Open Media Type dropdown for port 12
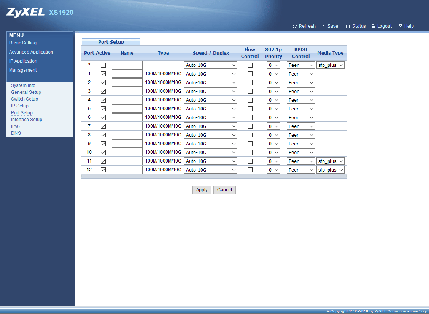Screen dimensions: 429x314 [x=330, y=170]
